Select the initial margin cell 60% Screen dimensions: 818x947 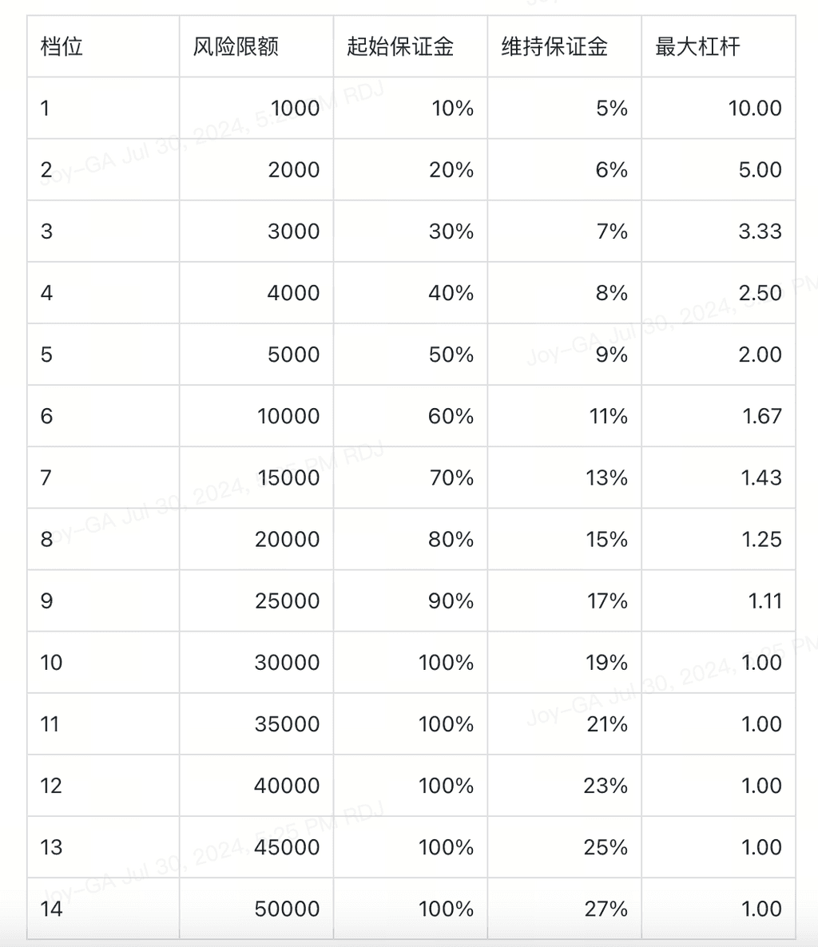click(x=451, y=416)
